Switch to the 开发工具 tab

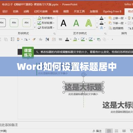click(x=79, y=11)
